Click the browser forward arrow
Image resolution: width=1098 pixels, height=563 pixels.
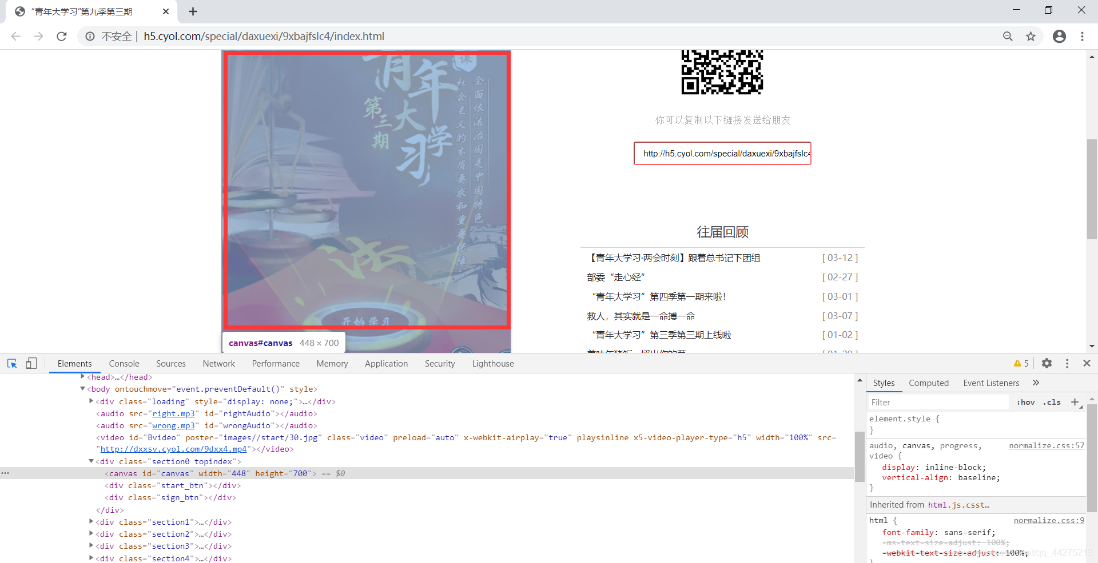point(38,36)
